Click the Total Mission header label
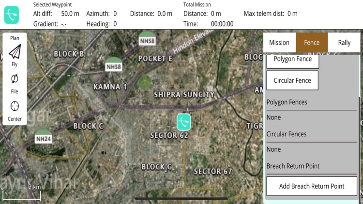This screenshot has height=204, width=363. click(x=197, y=5)
